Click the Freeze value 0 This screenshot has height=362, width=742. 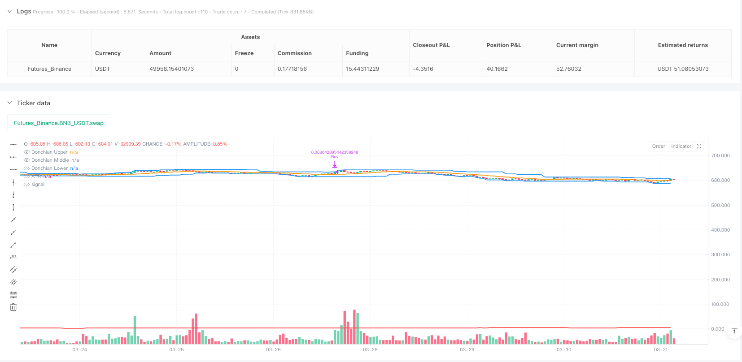point(236,69)
